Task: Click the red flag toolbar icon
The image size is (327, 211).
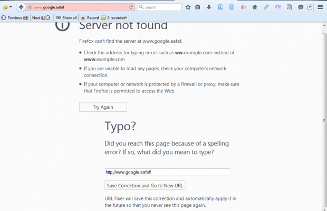Action: [243, 7]
